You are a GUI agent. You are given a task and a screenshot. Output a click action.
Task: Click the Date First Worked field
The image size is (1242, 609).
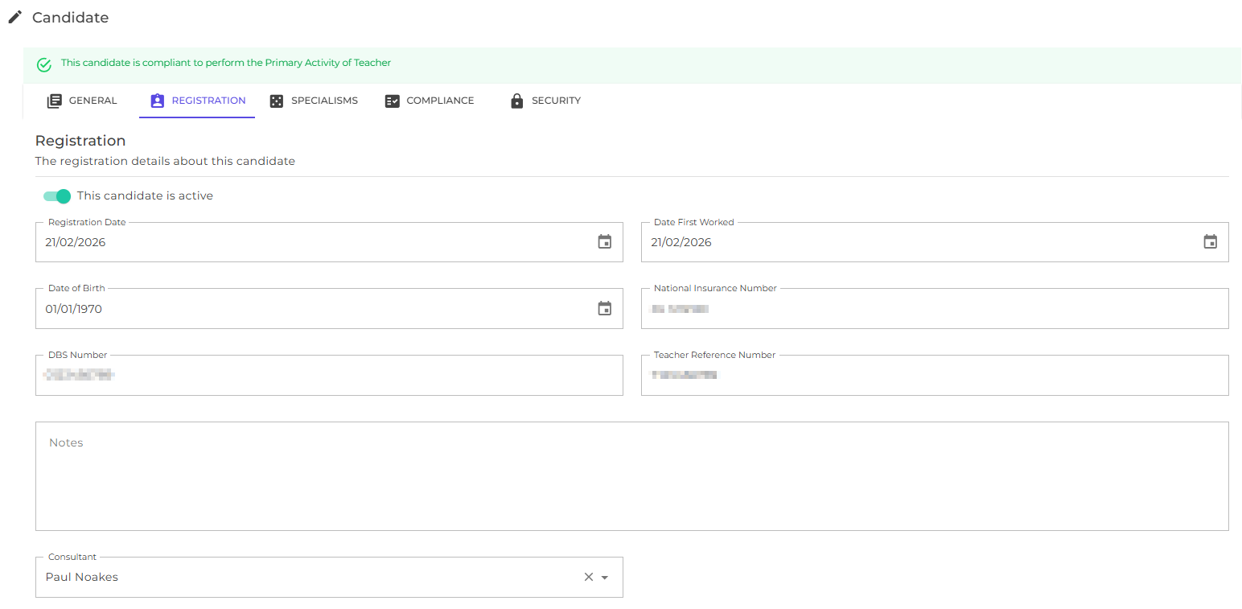(x=935, y=242)
